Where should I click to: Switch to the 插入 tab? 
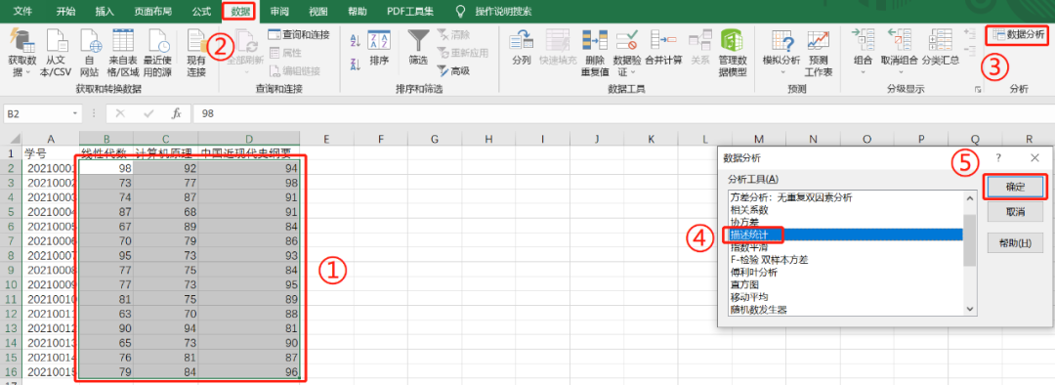(105, 11)
